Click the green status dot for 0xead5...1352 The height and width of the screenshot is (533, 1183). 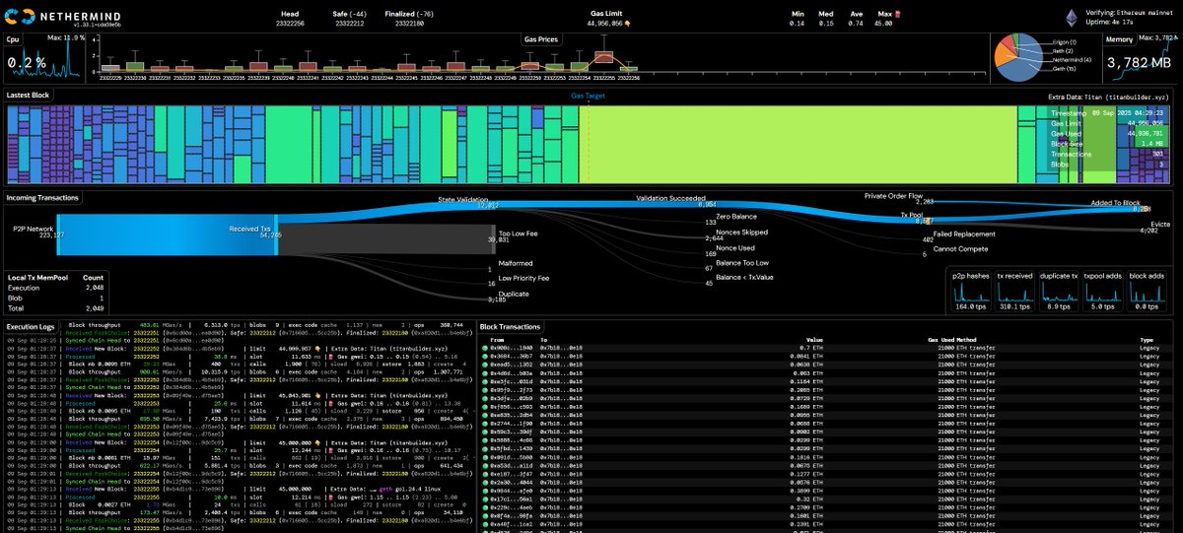485,365
